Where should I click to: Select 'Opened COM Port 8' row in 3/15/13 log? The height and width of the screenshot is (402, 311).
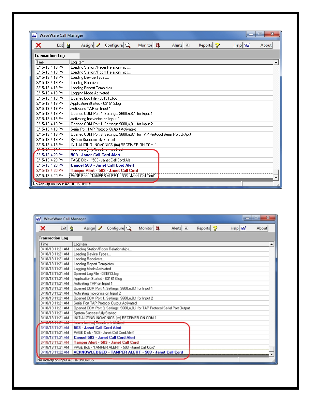coord(154,134)
